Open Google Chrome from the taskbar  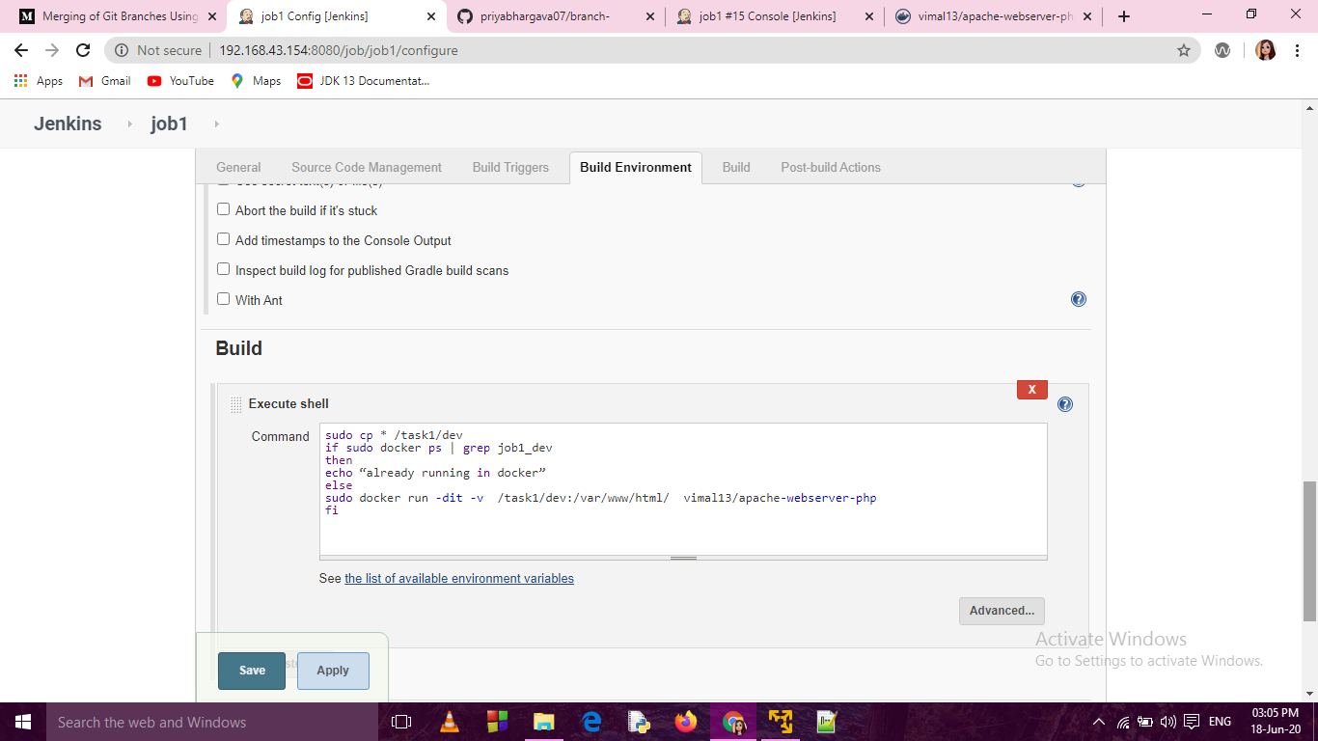click(733, 721)
